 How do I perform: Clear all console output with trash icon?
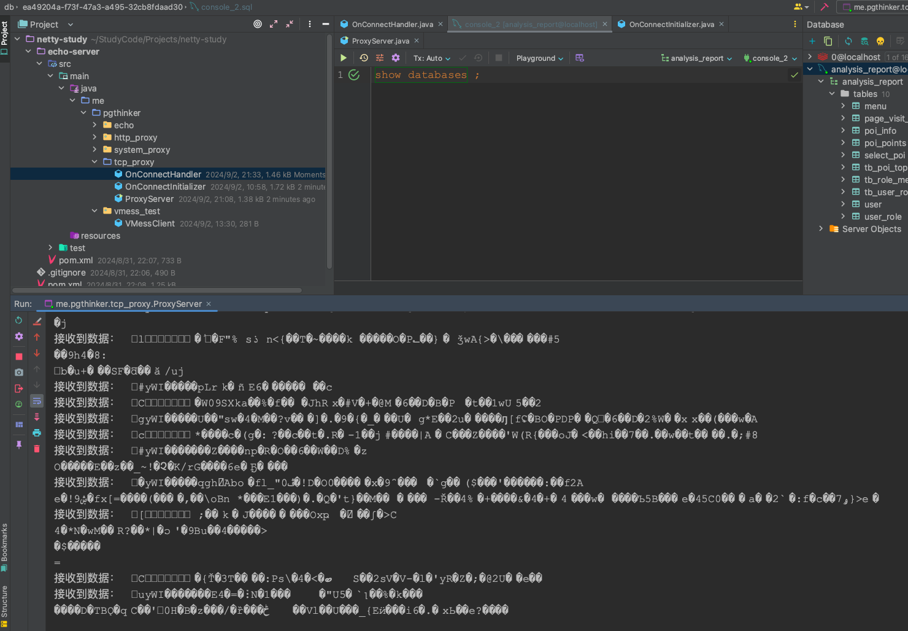(x=37, y=449)
